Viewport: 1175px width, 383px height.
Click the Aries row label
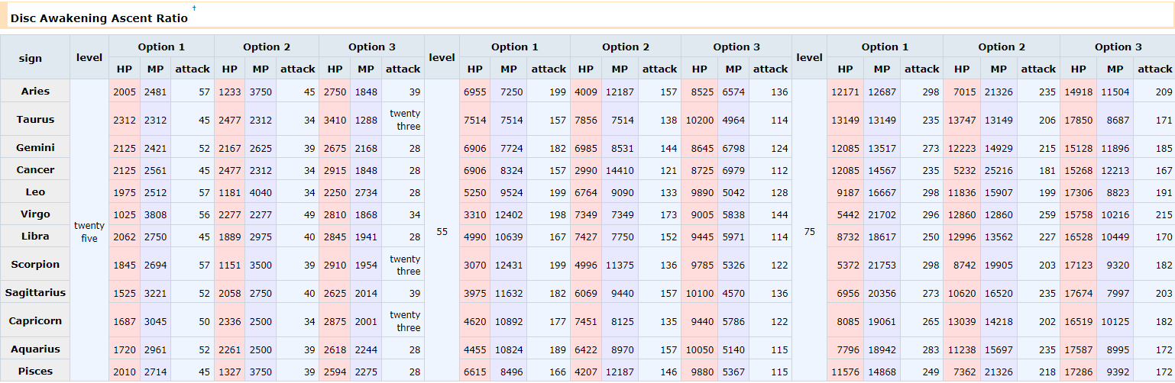coord(35,92)
